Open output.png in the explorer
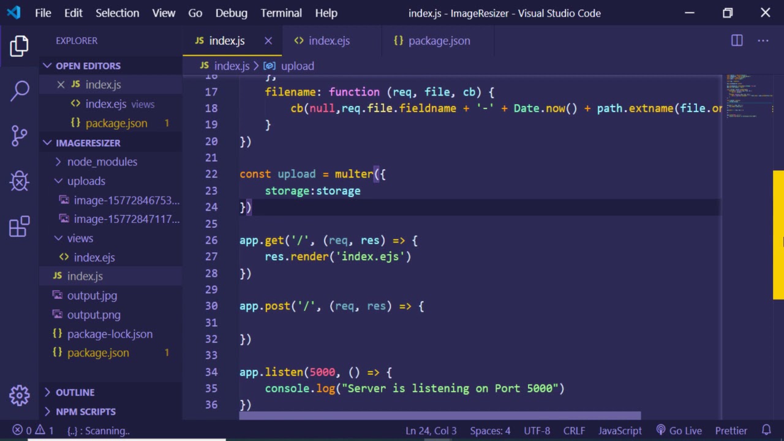 click(94, 315)
